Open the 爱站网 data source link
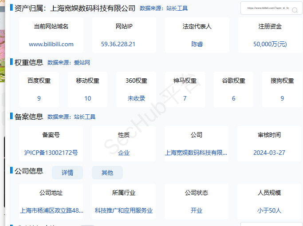The width and height of the screenshot is (303, 226). 81,63
